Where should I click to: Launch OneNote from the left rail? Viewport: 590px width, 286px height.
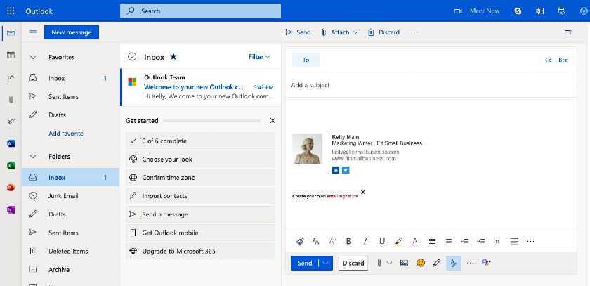point(11,209)
